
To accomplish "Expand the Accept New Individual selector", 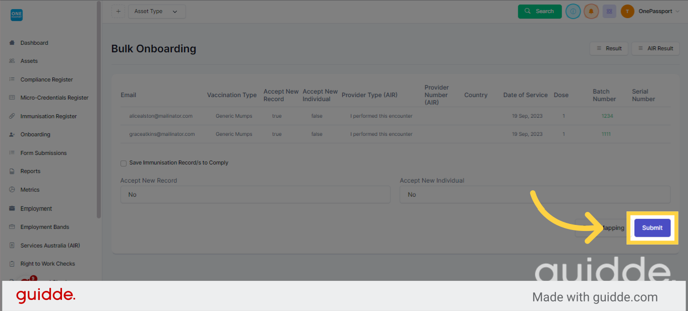I will 535,195.
